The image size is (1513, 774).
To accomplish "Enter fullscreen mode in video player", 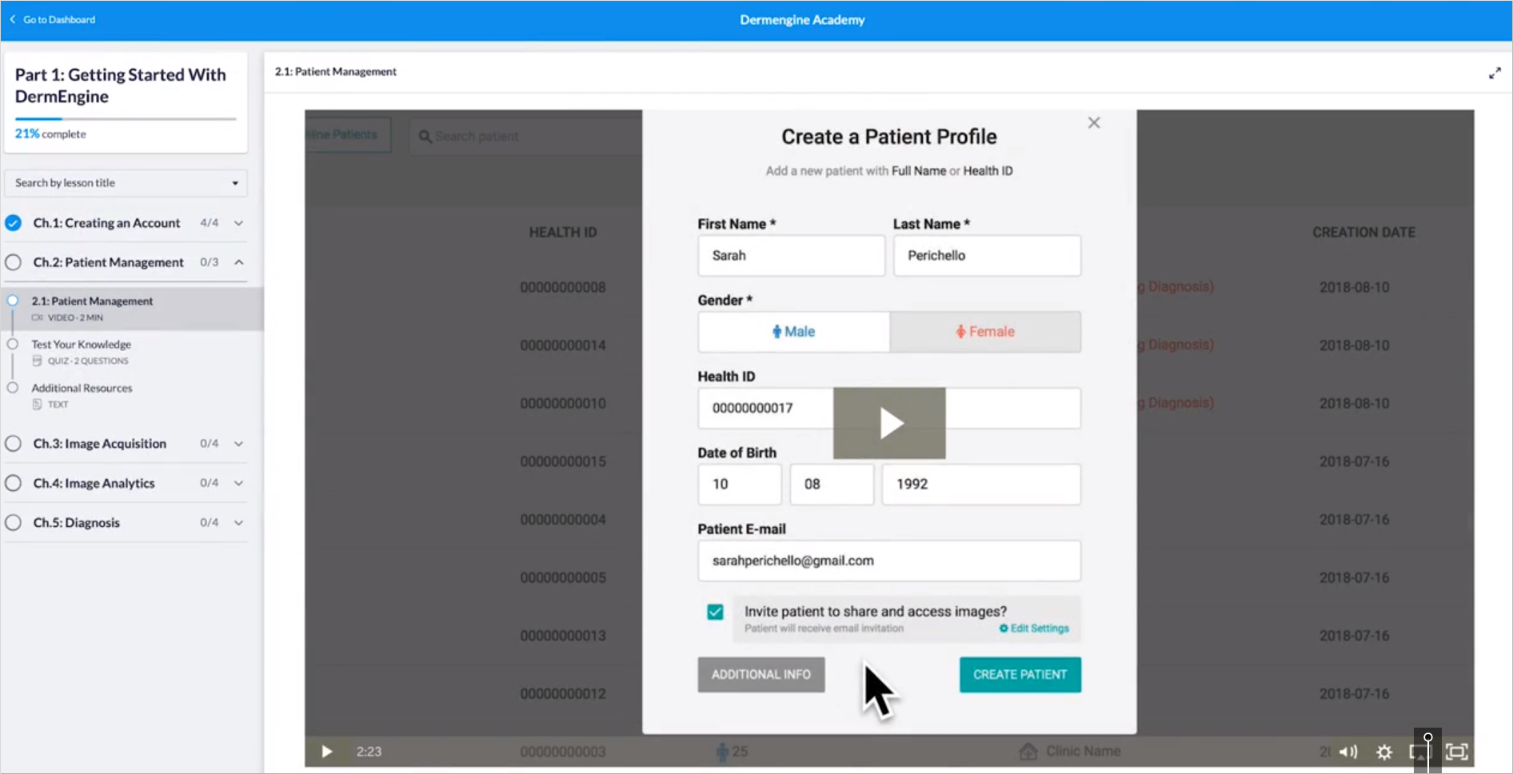I will pyautogui.click(x=1457, y=752).
